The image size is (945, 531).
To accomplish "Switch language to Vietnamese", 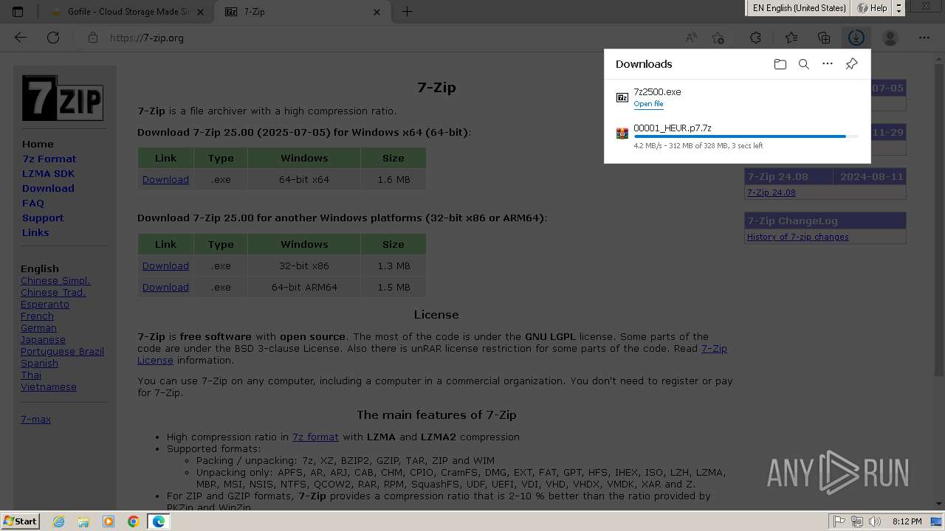I will [x=49, y=386].
